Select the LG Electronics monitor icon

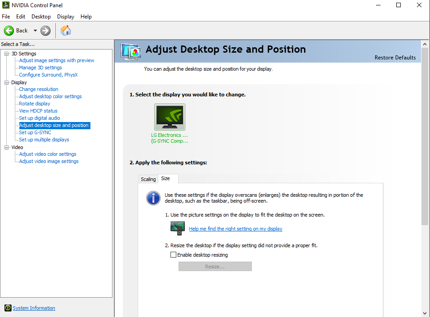click(x=170, y=117)
